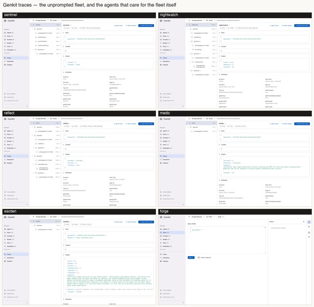This screenshot has width=314, height=307.
Task: Click the Prompts icon in forge sidebar
Action: [x=161, y=236]
